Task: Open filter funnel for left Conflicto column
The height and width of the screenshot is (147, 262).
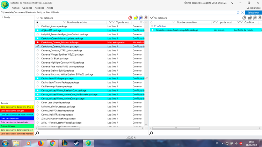Action: click(141, 22)
